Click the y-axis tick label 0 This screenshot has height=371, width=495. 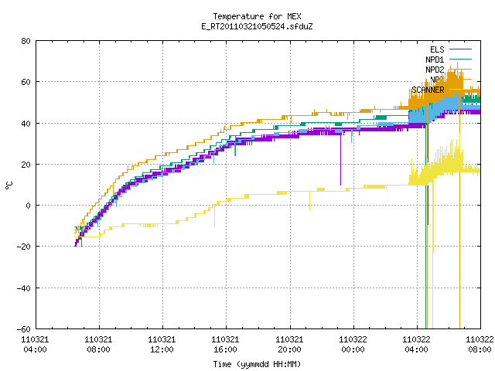[28, 206]
